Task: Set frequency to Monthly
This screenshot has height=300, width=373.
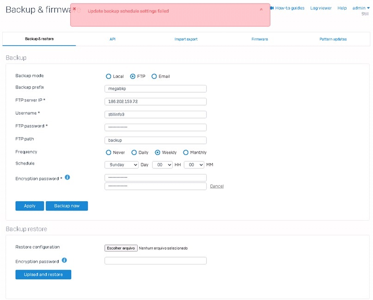Action: pyautogui.click(x=186, y=152)
